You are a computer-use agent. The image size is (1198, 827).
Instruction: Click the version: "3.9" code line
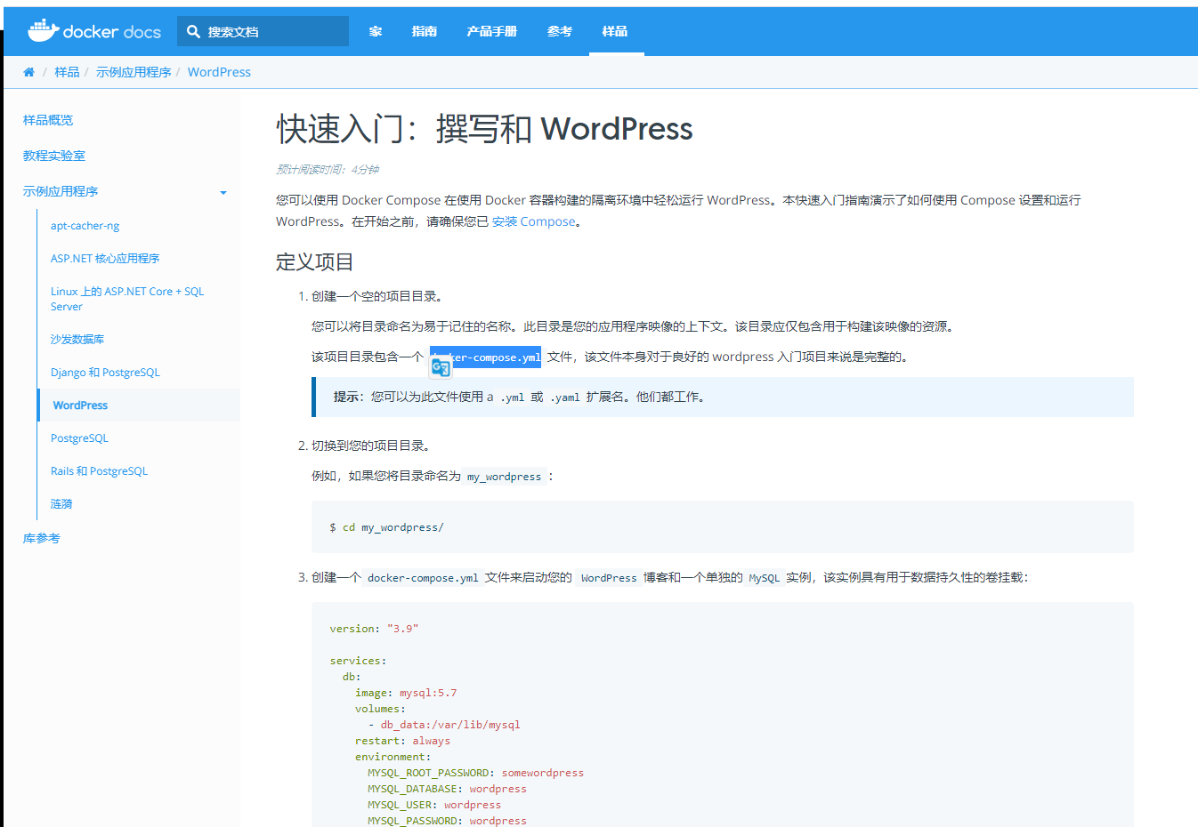374,629
